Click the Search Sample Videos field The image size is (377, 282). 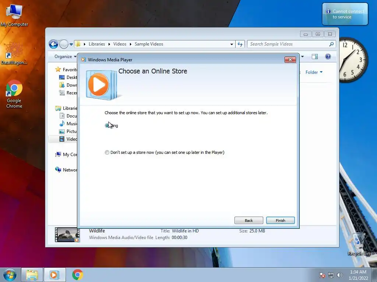pyautogui.click(x=289, y=44)
